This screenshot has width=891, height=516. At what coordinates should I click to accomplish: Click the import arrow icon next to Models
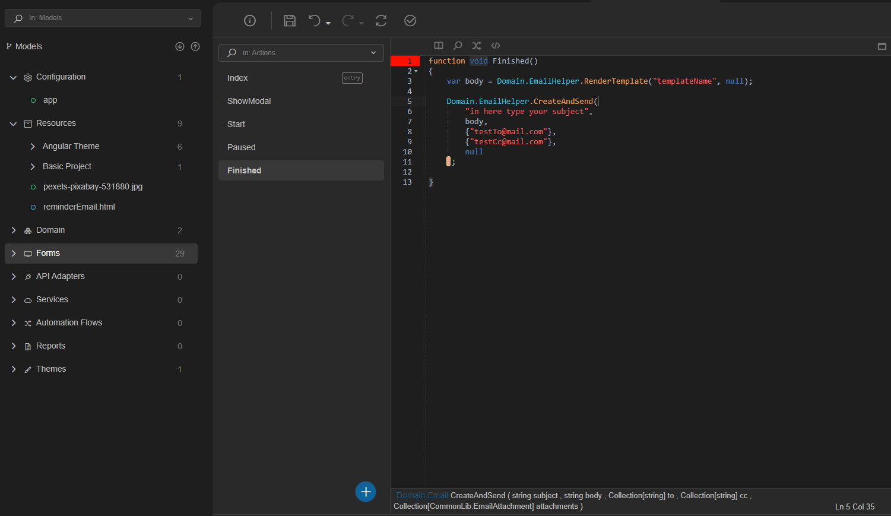pos(179,46)
